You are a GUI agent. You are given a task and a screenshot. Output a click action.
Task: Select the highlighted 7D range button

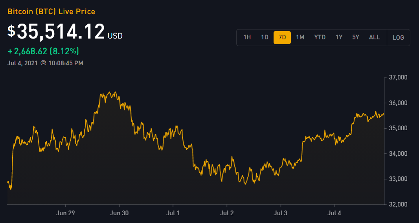point(282,37)
